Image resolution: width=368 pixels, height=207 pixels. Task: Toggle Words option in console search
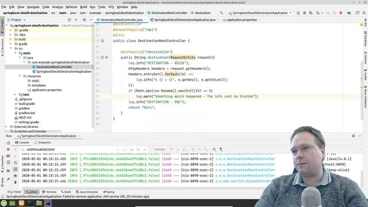138,149
